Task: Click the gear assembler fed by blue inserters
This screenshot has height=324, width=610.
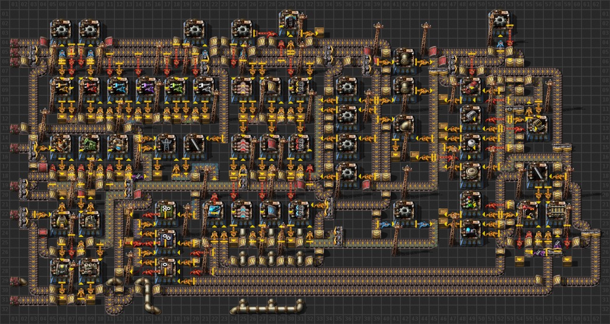Action: 404,214
